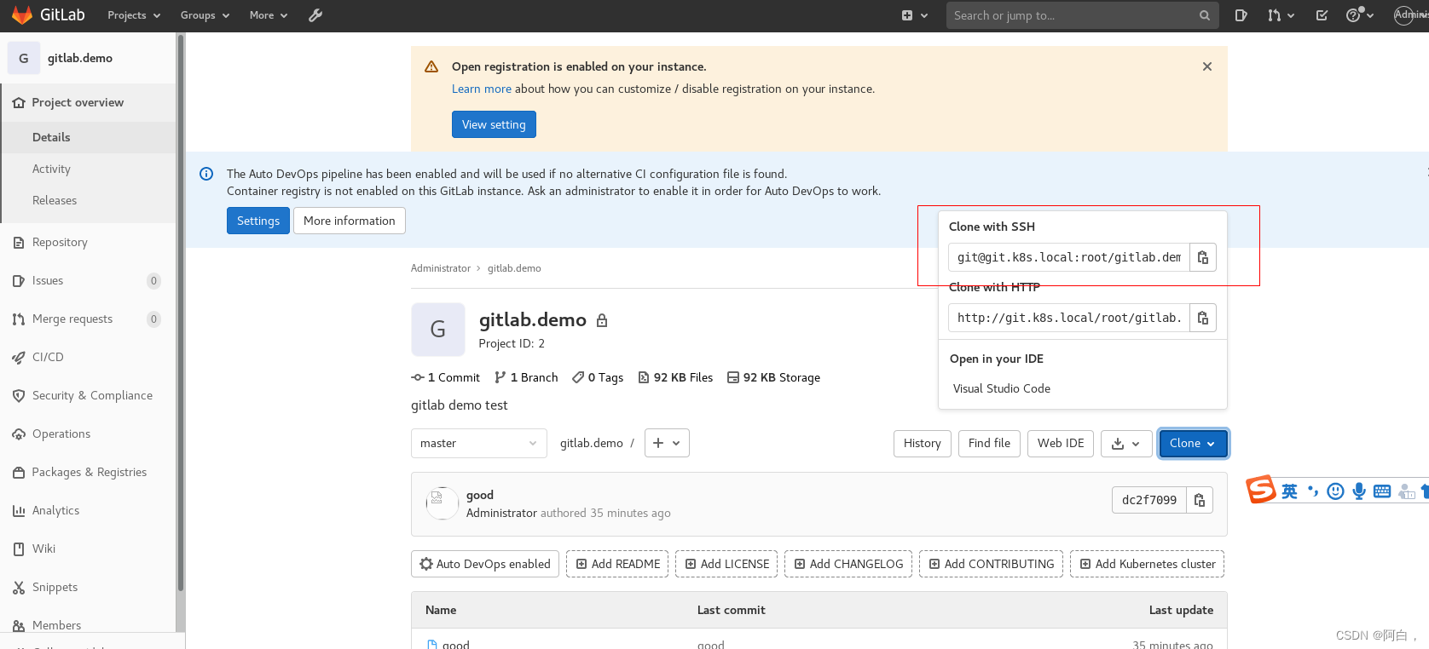Click the 92 KB Files link
The width and height of the screenshot is (1429, 649).
point(675,377)
